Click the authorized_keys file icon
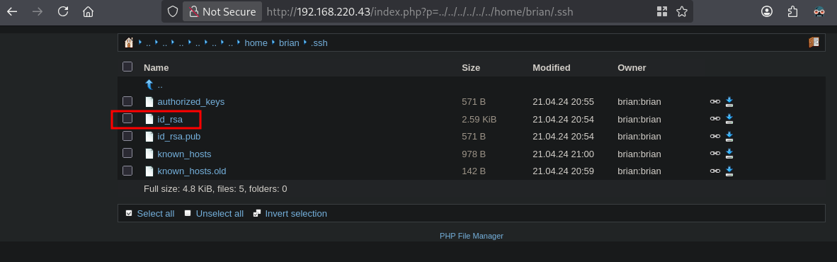Screen dimensions: 837x262 click(149, 102)
